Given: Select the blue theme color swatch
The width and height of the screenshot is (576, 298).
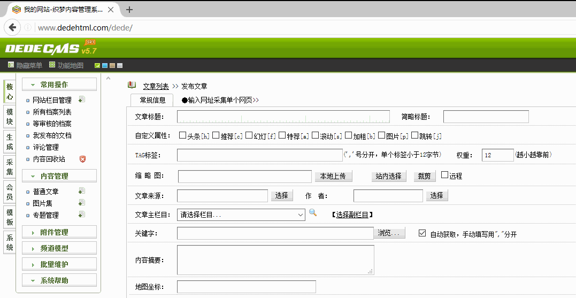Looking at the screenshot, I should coord(105,66).
